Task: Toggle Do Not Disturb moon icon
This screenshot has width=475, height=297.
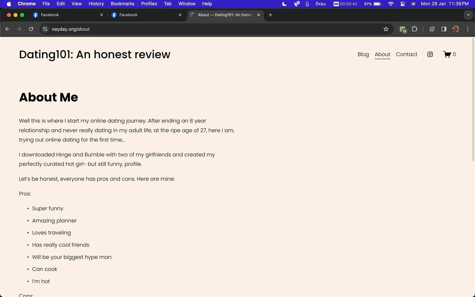Action: click(285, 4)
